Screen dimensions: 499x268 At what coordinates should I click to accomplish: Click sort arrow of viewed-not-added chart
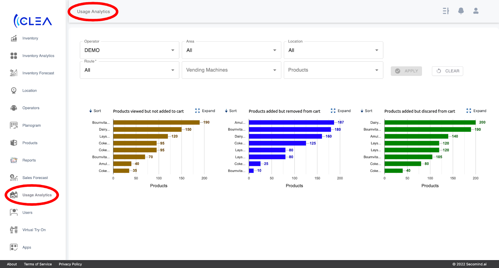tap(91, 111)
